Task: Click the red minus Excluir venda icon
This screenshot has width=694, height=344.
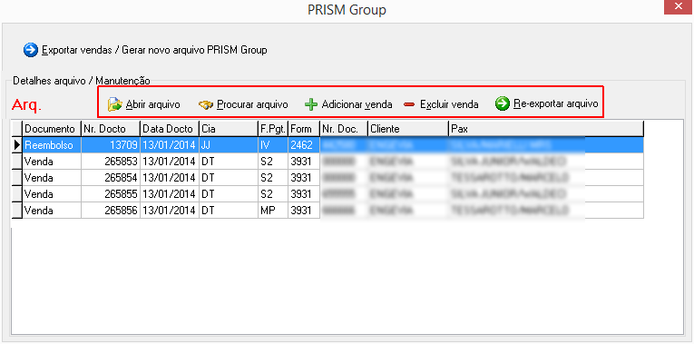Action: tap(409, 105)
